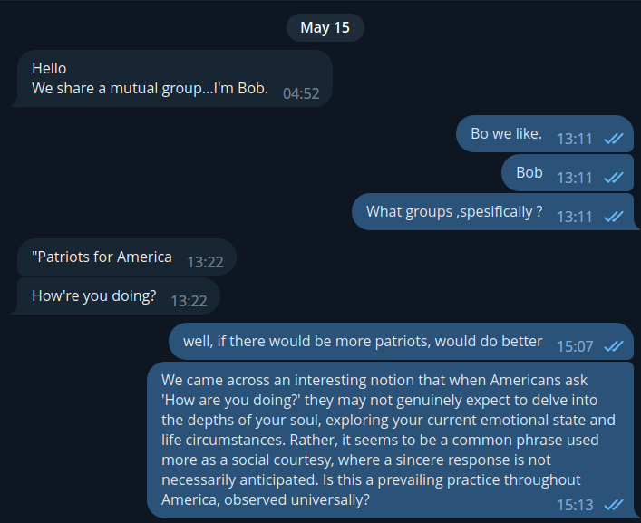Screen dimensions: 641x523
Task: Click the May 15 date badge
Action: tap(325, 27)
